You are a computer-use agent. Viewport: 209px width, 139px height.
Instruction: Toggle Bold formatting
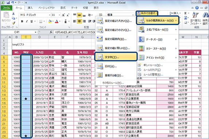point(22,21)
